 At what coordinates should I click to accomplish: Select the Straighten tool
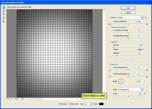point(4,11)
